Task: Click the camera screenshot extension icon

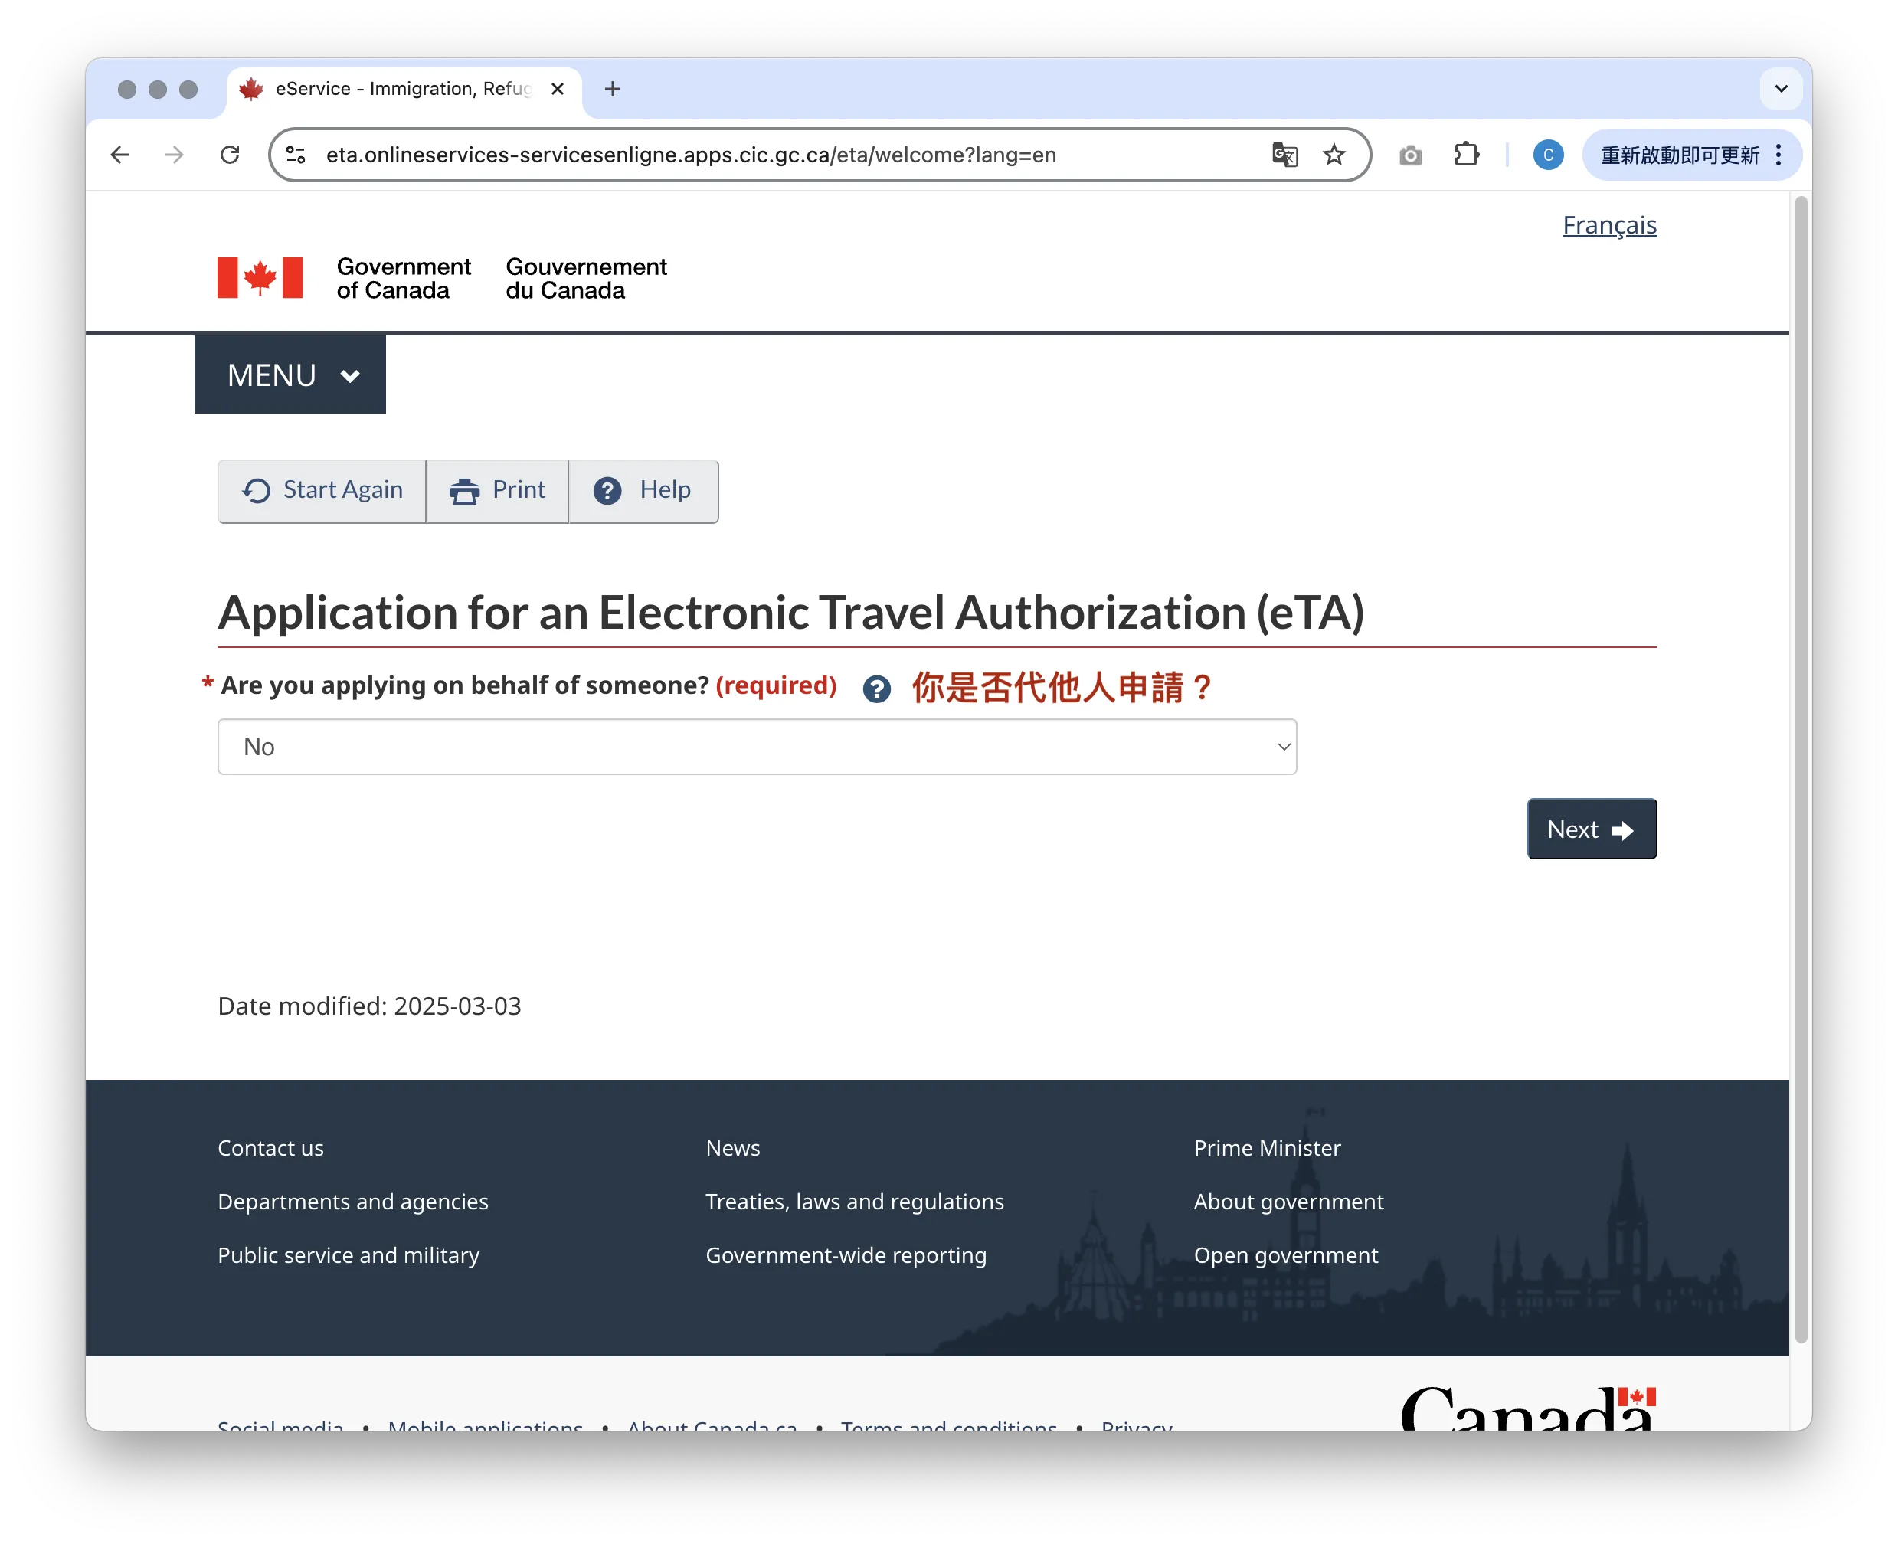Action: [x=1411, y=155]
